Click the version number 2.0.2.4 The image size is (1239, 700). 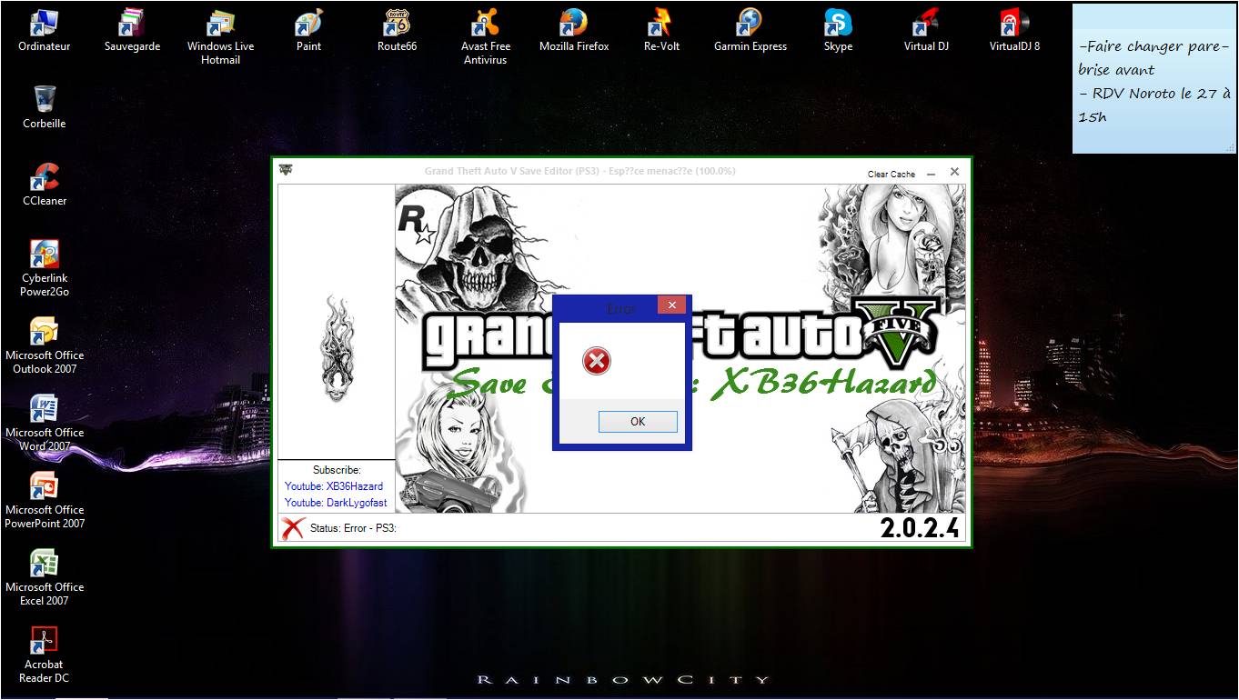pyautogui.click(x=920, y=528)
